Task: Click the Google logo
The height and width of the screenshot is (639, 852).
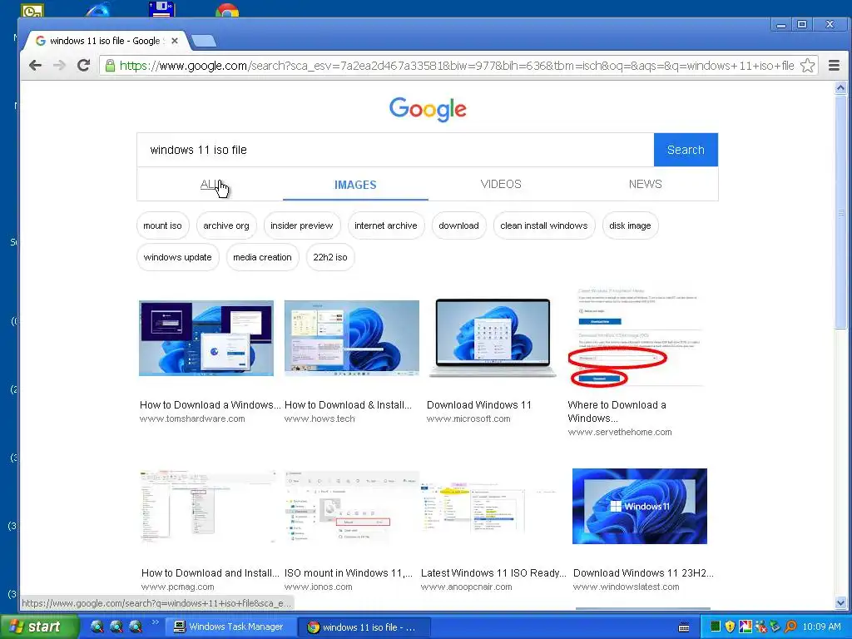Action: tap(428, 109)
